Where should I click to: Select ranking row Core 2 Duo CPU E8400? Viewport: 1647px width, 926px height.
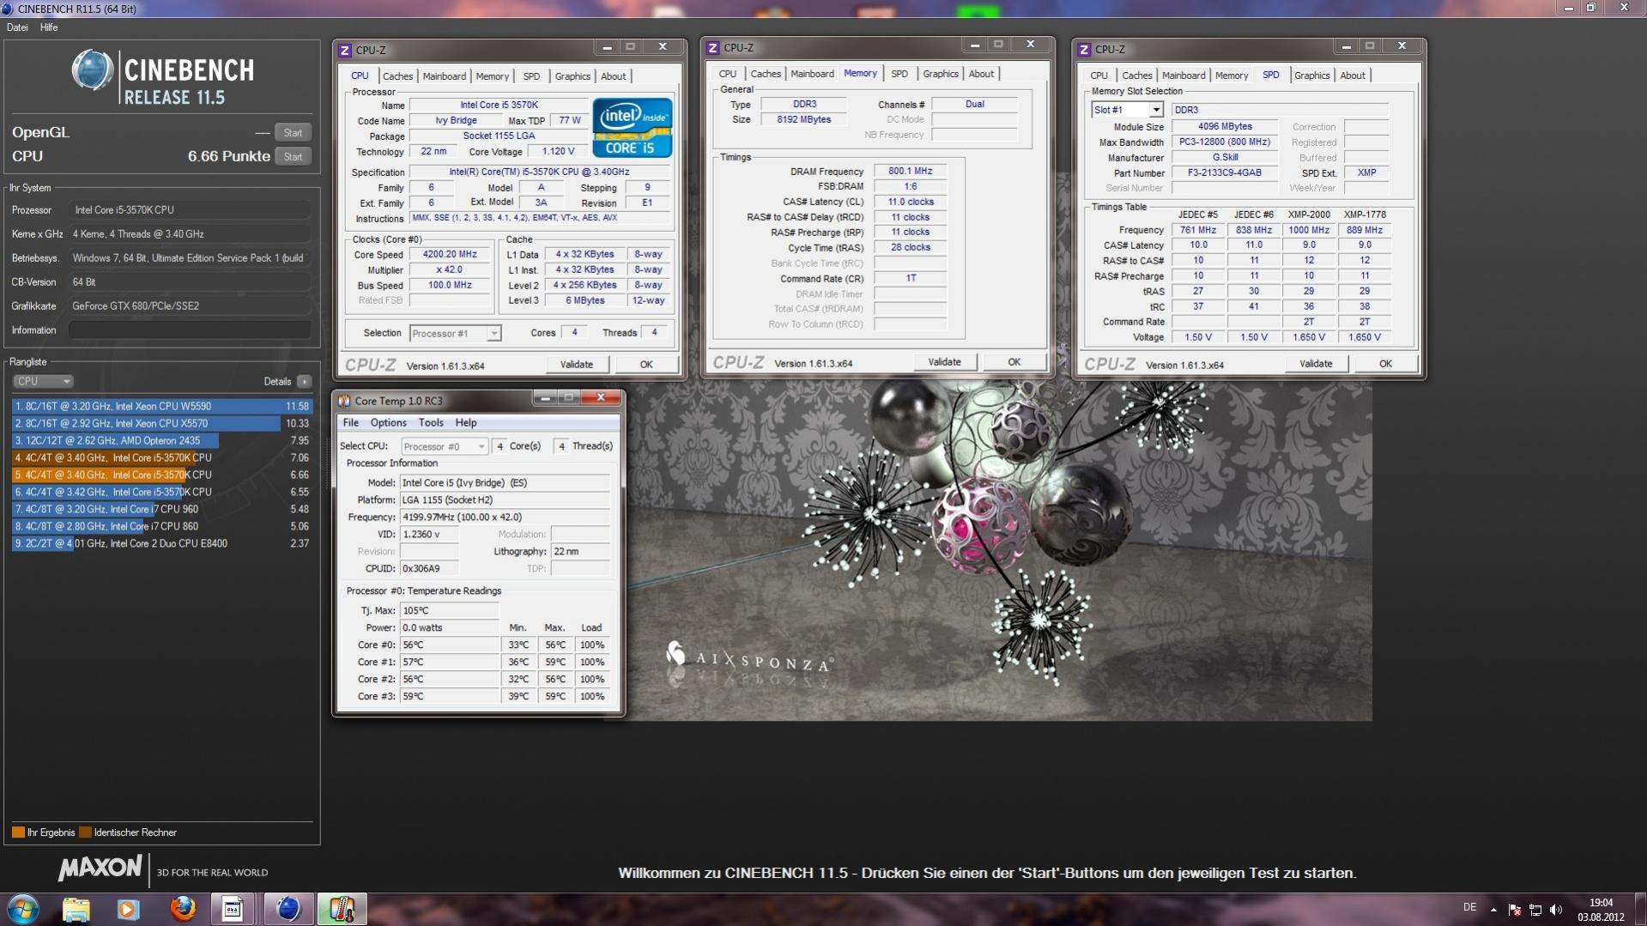coord(161,544)
